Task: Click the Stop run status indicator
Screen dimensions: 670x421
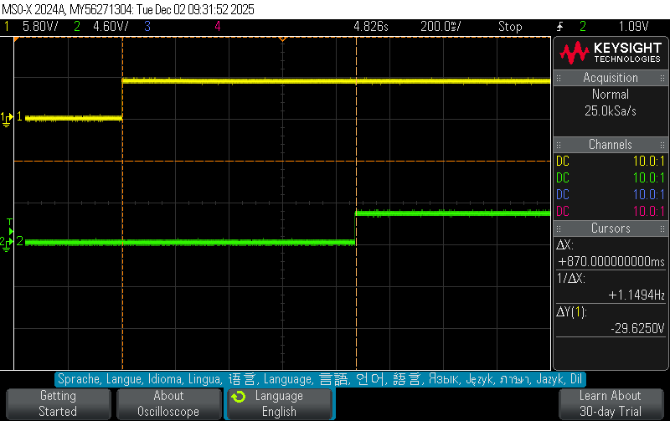Action: pos(510,27)
